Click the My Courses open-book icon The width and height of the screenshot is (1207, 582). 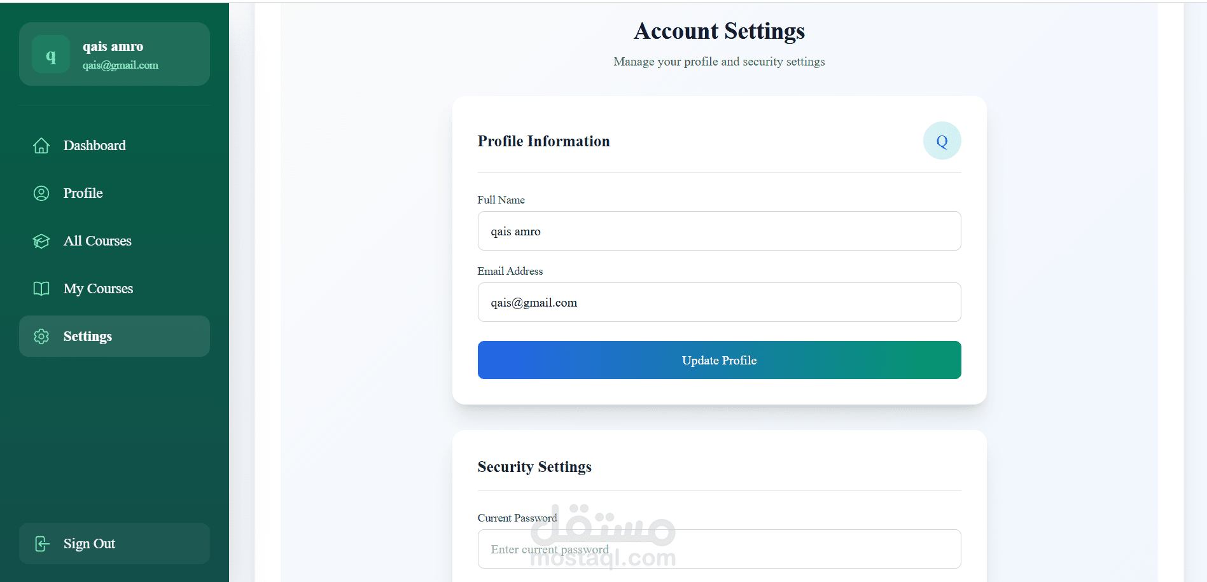(x=41, y=289)
